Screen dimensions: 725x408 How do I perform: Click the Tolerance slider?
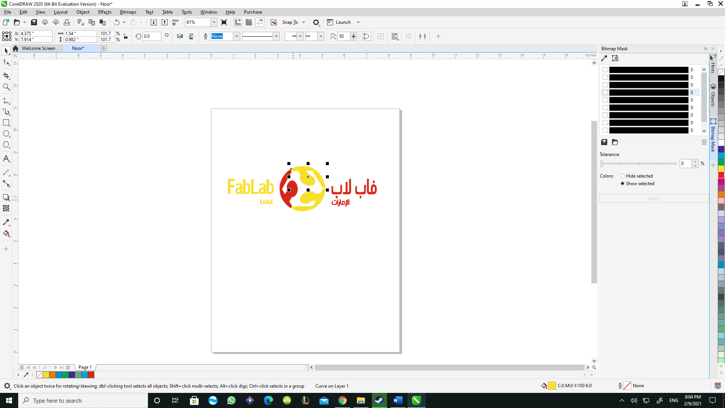639,164
